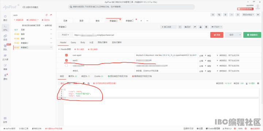Uncheck the appID header checkbox
The width and height of the screenshot is (263, 131).
pyautogui.click(x=66, y=60)
